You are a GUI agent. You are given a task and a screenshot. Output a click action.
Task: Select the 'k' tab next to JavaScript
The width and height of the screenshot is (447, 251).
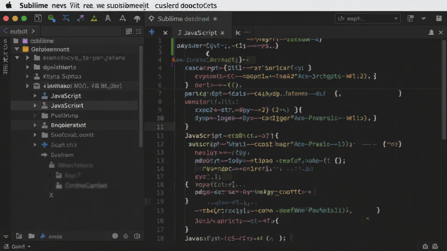(238, 33)
